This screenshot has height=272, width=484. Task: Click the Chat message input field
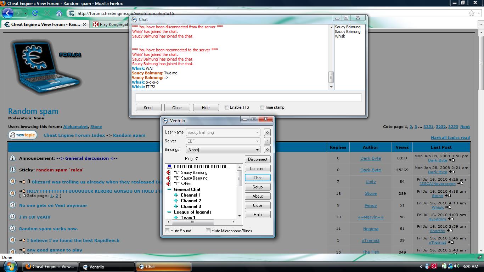pos(248,97)
